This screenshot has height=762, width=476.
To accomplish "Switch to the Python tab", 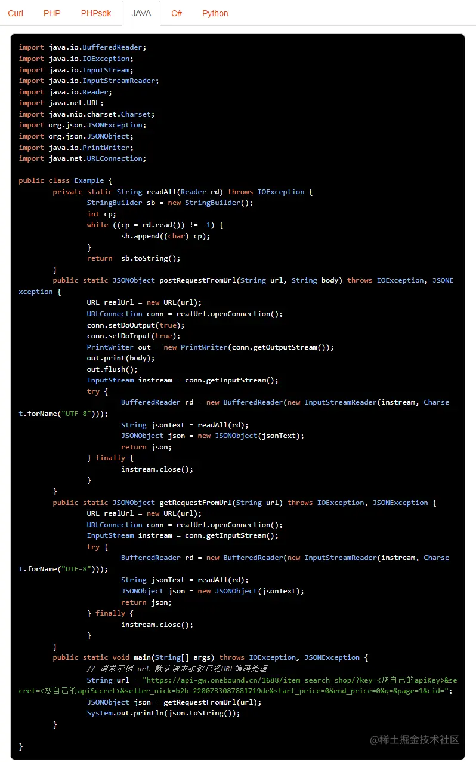I will coord(215,13).
